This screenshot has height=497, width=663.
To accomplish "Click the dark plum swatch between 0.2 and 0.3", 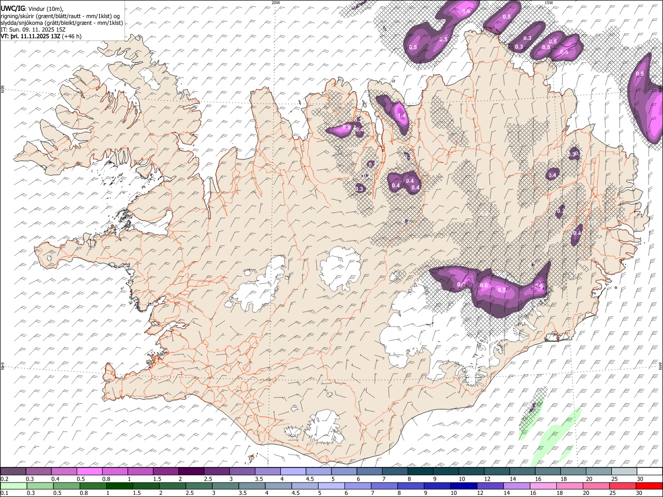I will 13,472.
